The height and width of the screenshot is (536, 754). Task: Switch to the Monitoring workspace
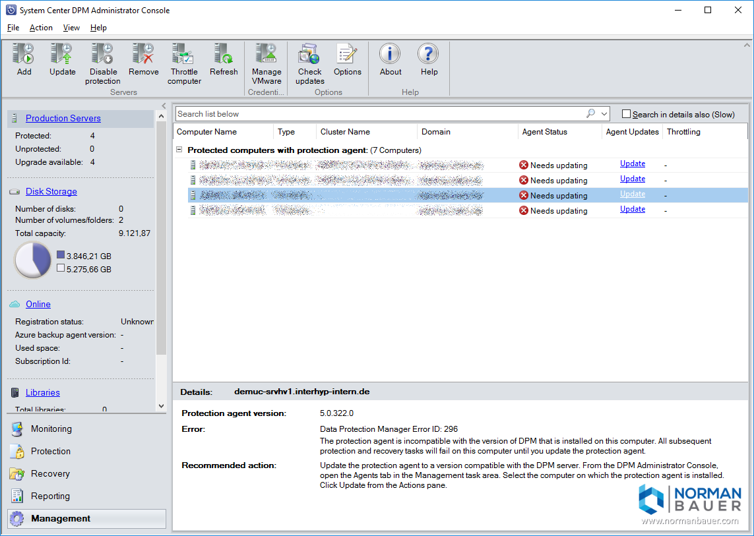point(51,429)
